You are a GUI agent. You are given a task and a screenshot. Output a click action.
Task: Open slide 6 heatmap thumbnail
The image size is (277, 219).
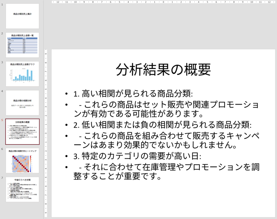point(22,161)
